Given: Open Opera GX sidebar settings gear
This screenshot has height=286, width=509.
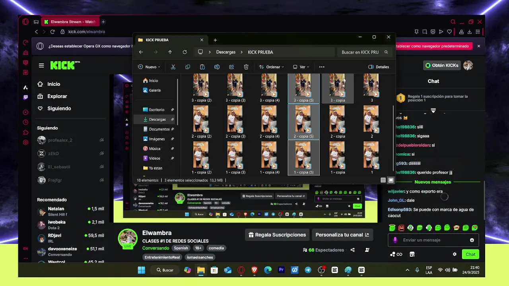Looking at the screenshot, I should (x=25, y=142).
